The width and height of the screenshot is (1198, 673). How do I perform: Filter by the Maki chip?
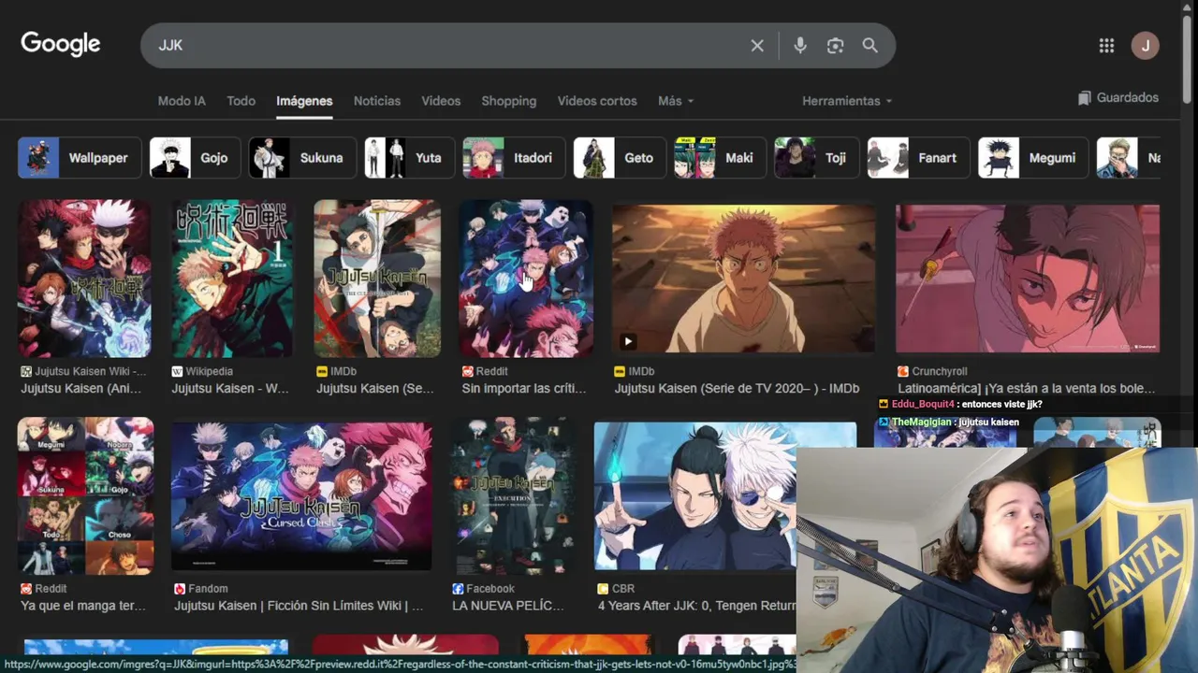point(721,158)
